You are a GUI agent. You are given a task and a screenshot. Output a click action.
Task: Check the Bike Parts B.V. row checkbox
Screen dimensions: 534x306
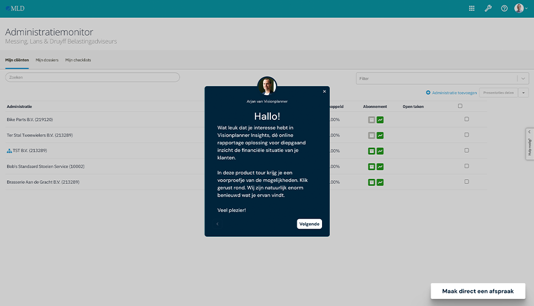click(467, 119)
